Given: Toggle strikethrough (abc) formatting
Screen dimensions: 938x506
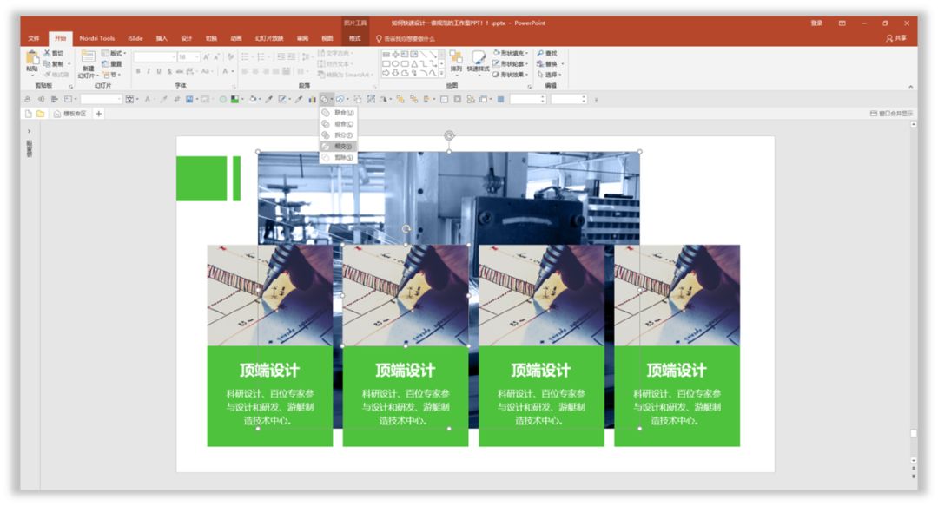Looking at the screenshot, I should tap(180, 71).
